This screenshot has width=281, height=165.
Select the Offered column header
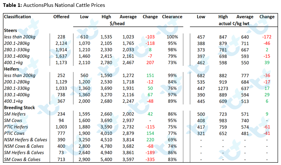(61, 17)
